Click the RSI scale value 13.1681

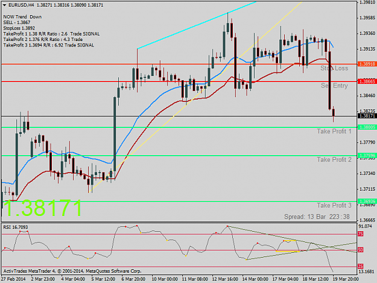coord(366,272)
